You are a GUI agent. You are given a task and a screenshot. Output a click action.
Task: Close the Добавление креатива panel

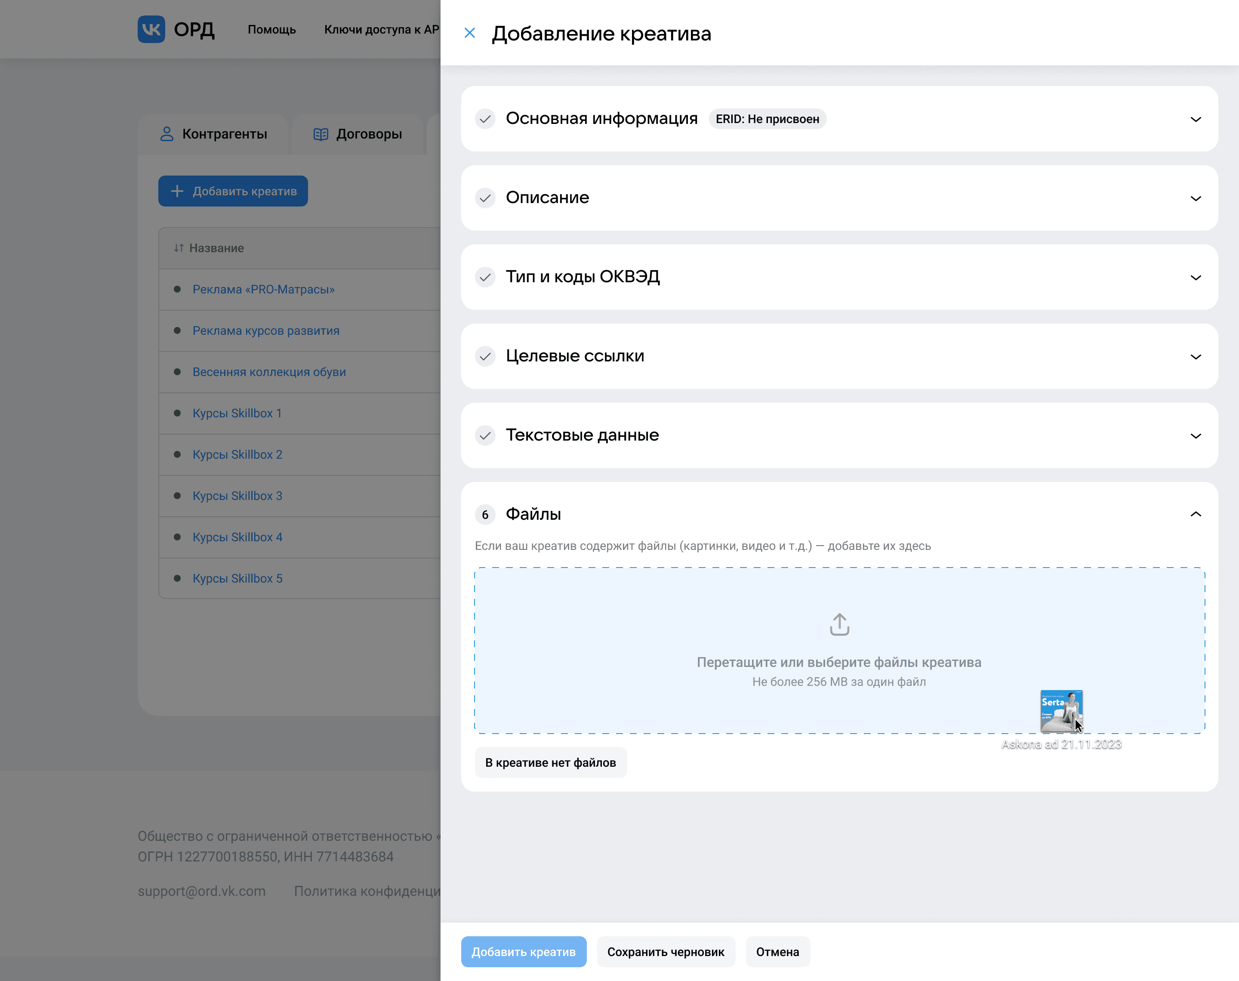click(469, 33)
